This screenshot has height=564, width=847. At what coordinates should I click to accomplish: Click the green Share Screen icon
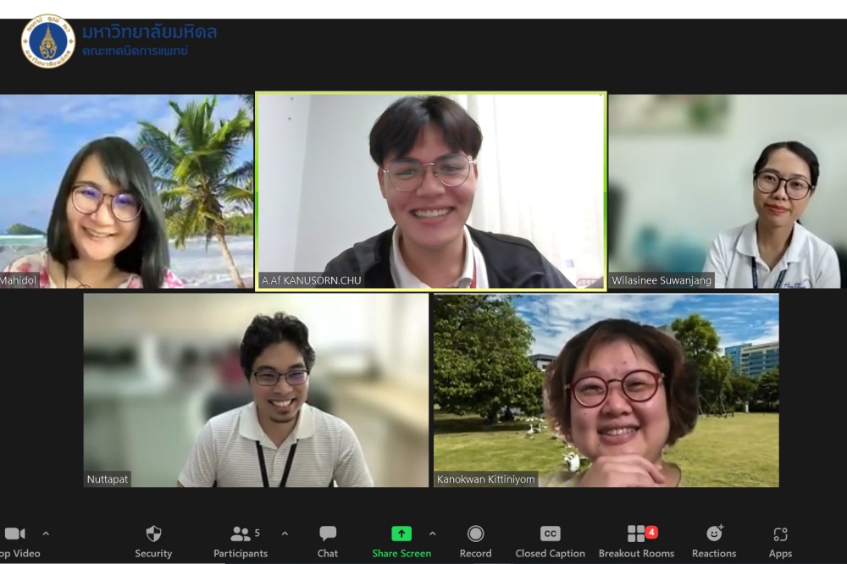(x=401, y=534)
